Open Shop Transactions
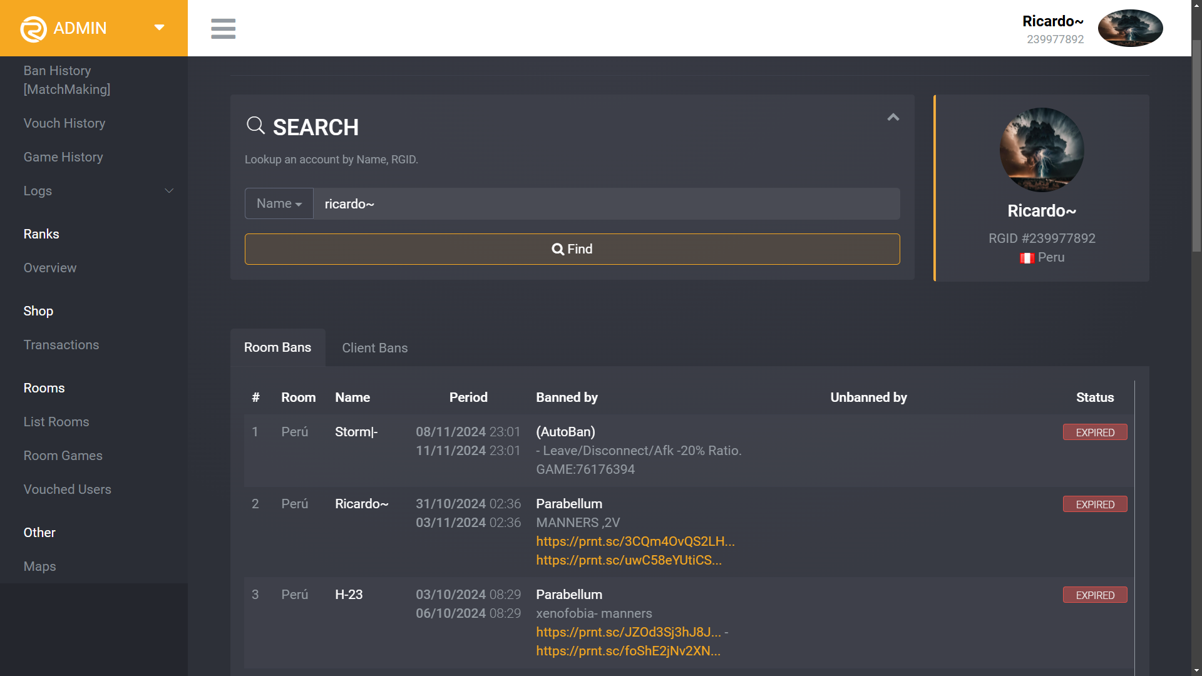 pos(61,345)
